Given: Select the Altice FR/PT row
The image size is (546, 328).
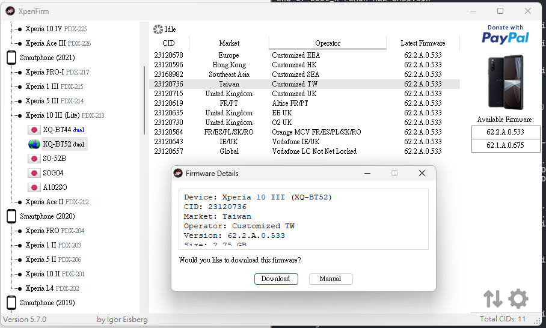Looking at the screenshot, I should [x=305, y=103].
